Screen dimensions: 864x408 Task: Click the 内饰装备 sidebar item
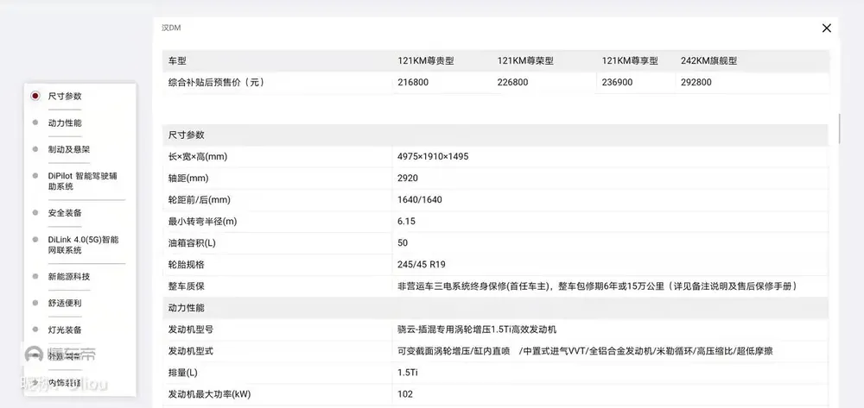[65, 382]
